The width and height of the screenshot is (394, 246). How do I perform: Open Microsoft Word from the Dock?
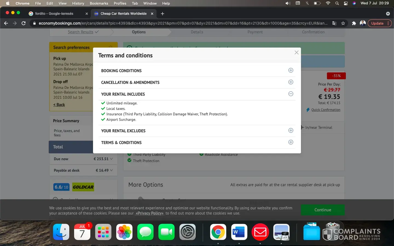pos(239,232)
